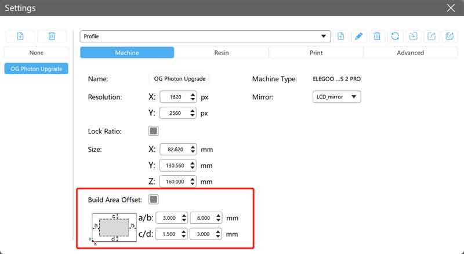The height and width of the screenshot is (254, 464).
Task: Click the delete machine trash icon in left panel
Action: tap(52, 36)
